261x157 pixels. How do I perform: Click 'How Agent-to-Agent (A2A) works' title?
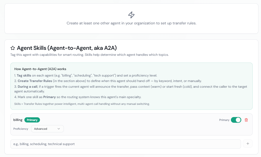[x=40, y=69]
